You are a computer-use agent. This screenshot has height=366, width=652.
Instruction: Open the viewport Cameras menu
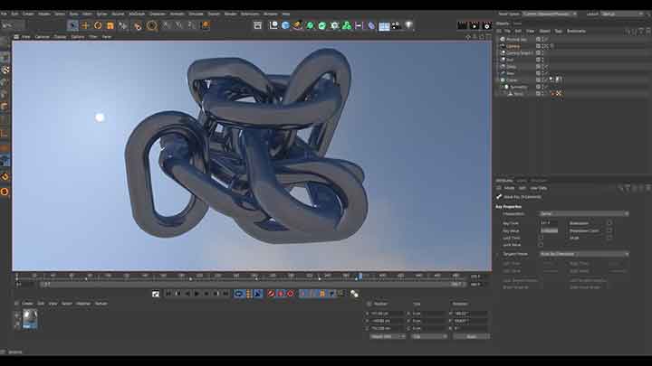(x=42, y=37)
